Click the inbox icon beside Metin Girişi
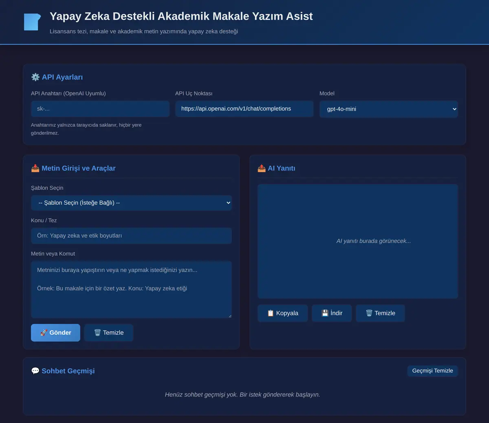Viewport: 489px width, 423px height. [x=35, y=168]
